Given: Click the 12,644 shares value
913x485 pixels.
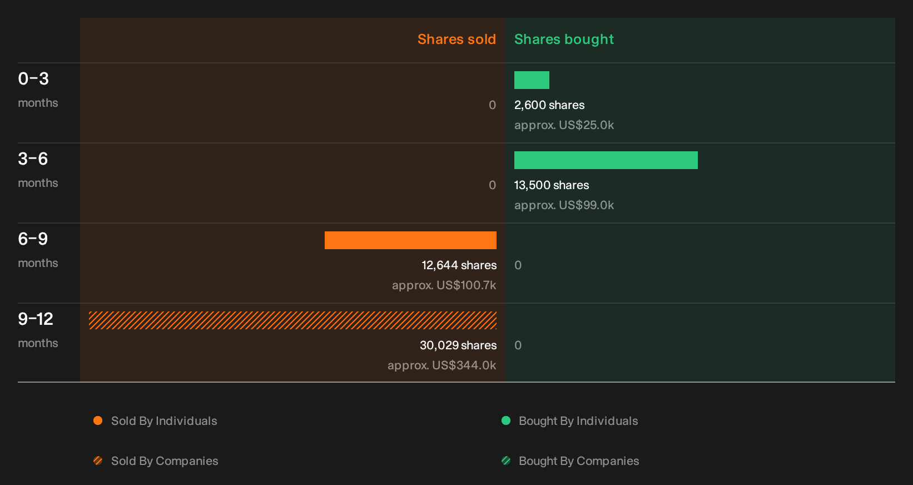Looking at the screenshot, I should pyautogui.click(x=459, y=265).
